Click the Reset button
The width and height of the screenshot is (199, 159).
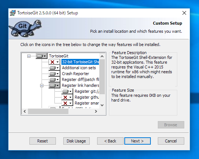click(x=43, y=141)
